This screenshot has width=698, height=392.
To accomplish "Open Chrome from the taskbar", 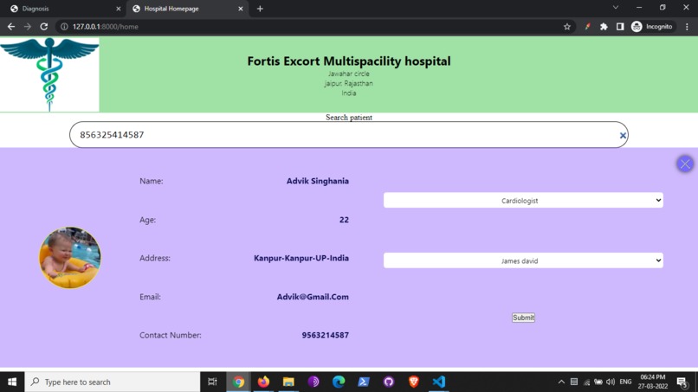I will [x=238, y=382].
